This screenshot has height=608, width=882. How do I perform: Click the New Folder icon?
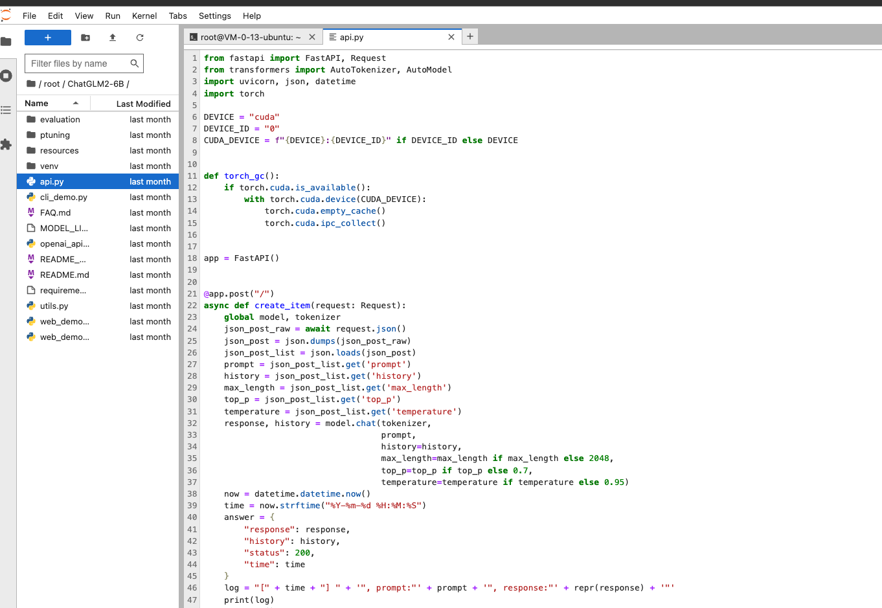coord(85,38)
